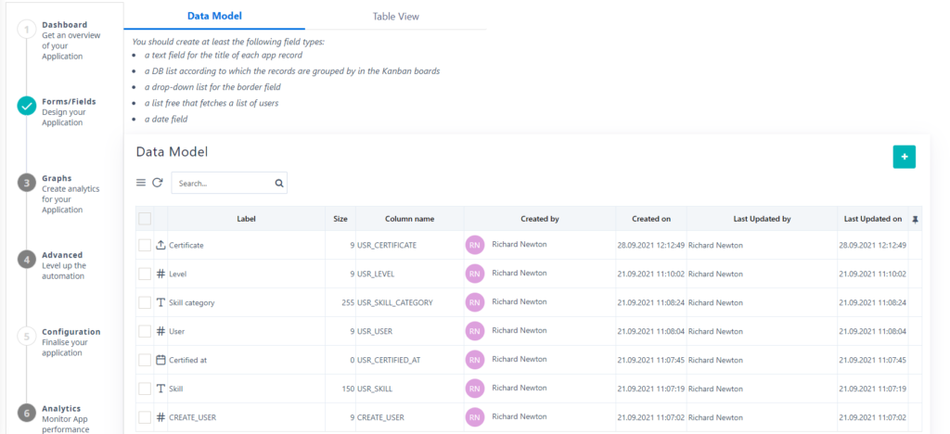This screenshot has height=434, width=950.
Task: Click the refresh icon next to search
Action: (x=158, y=183)
